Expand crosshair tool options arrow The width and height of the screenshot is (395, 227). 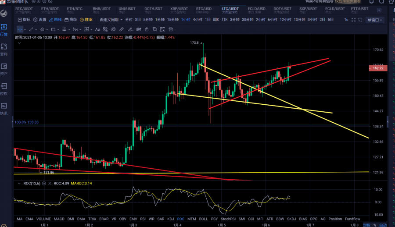25,30
